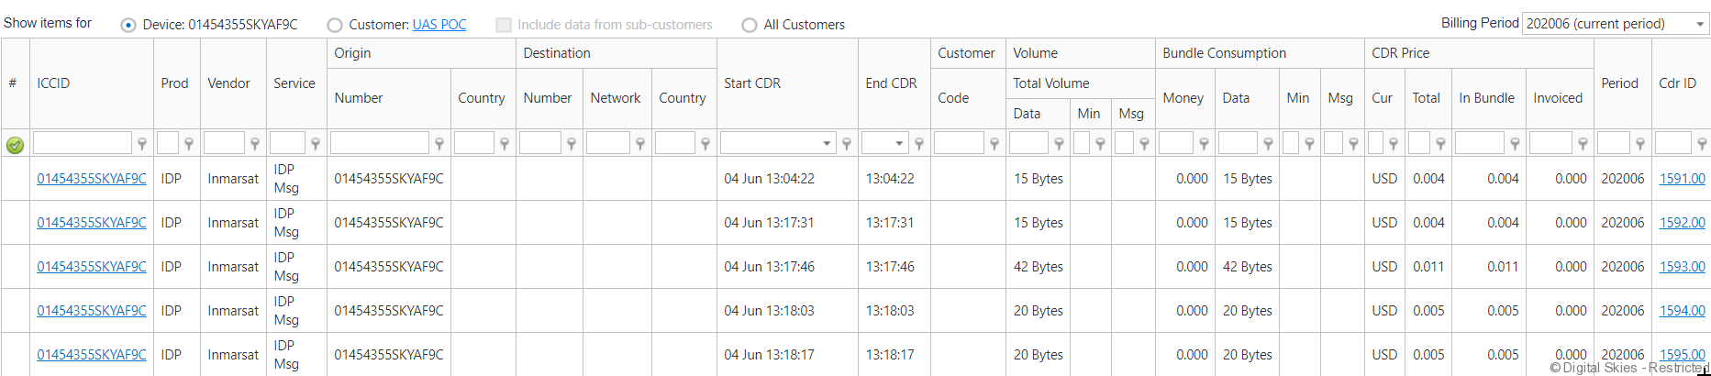1711x376 pixels.
Task: Click into the ICCID filter text box
Action: click(83, 143)
